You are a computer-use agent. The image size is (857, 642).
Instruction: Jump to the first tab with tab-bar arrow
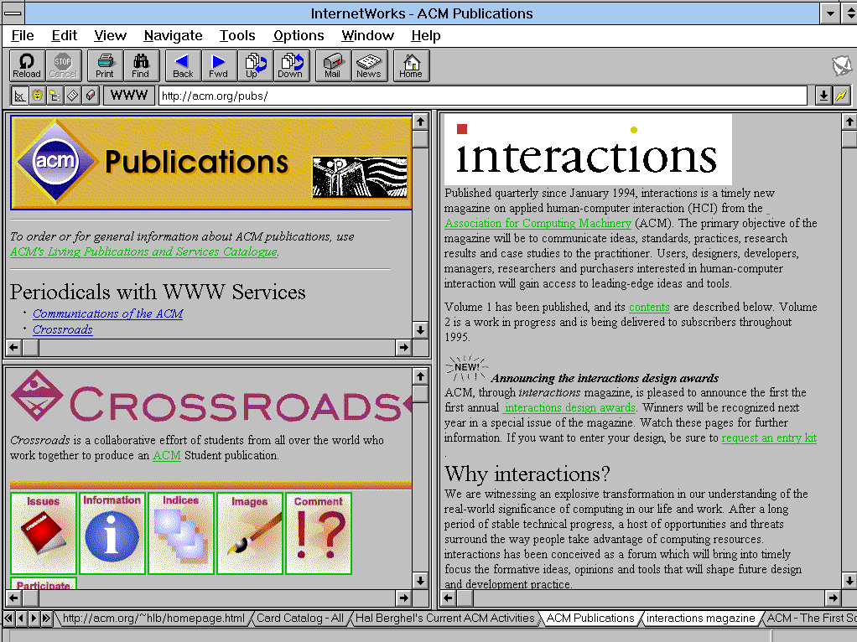pos(8,619)
